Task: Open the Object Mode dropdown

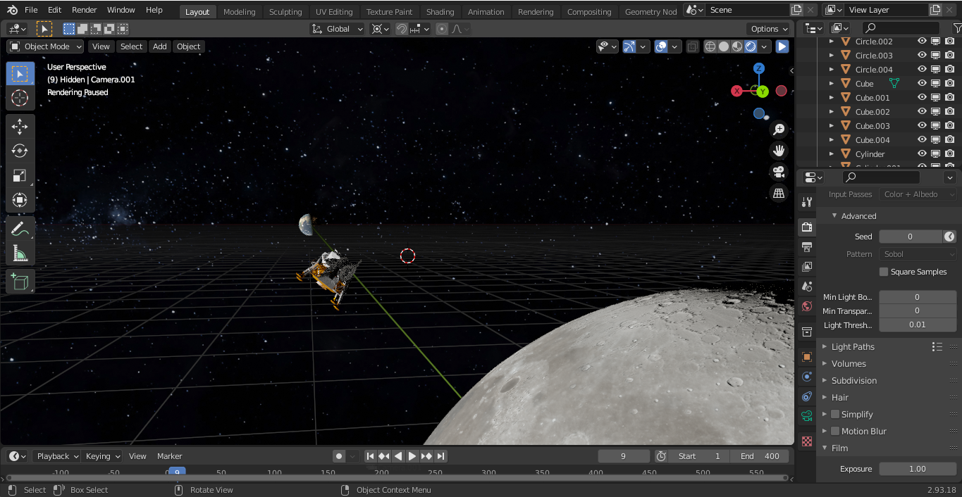Action: pyautogui.click(x=45, y=46)
